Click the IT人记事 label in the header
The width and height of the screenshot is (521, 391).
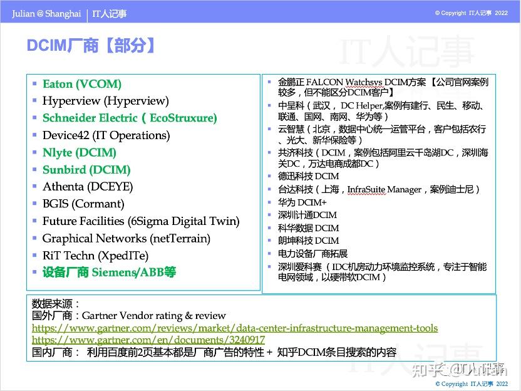pos(109,13)
